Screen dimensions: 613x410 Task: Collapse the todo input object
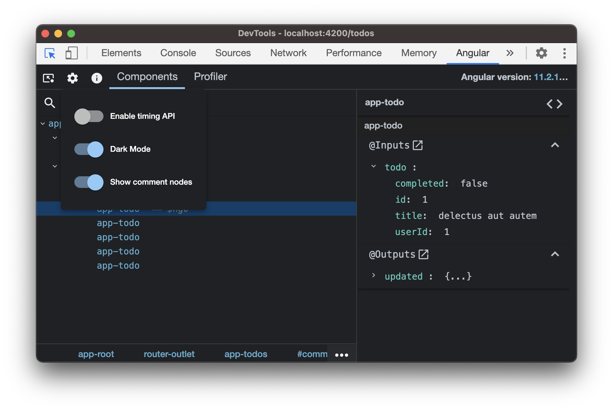pos(373,167)
